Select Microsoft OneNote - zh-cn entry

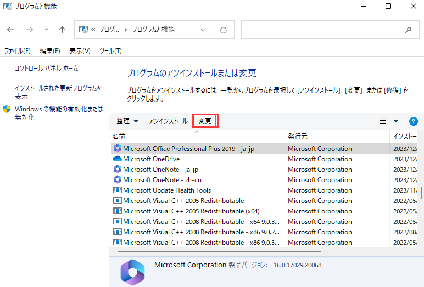tap(264, 180)
